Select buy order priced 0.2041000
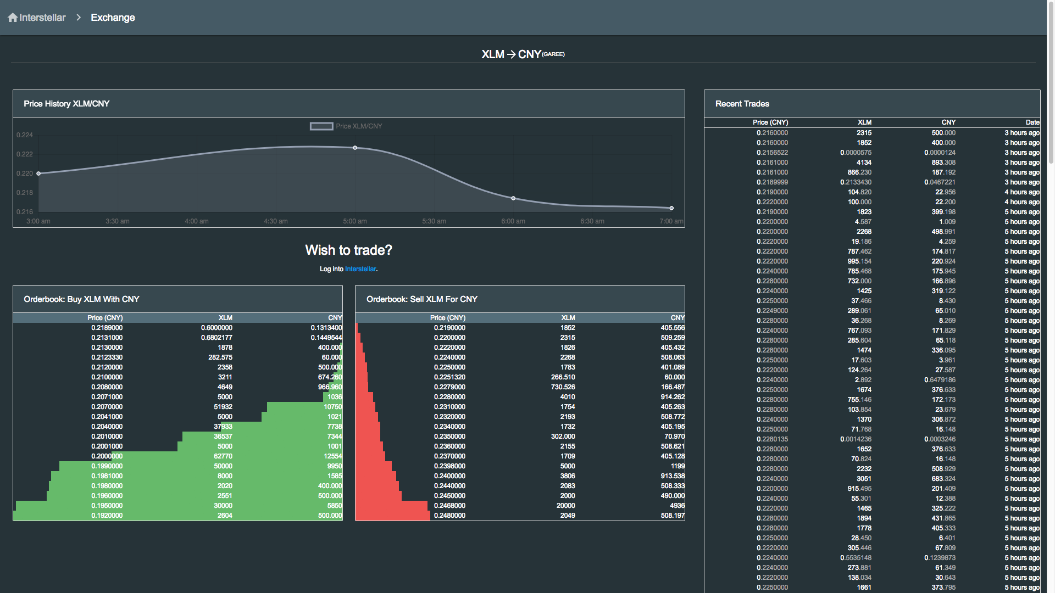Screen dimensions: 1055x593 click(177, 417)
